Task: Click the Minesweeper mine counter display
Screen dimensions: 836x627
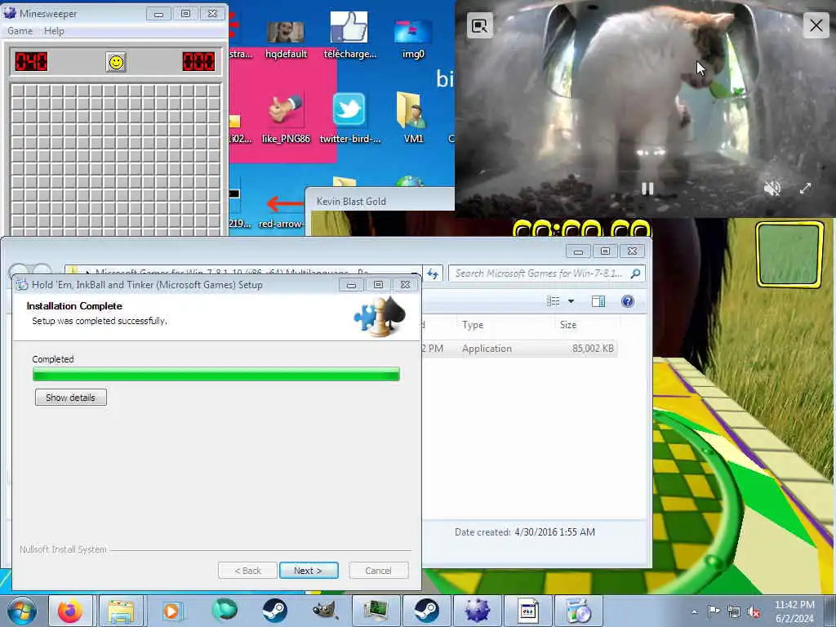Action: 31,62
